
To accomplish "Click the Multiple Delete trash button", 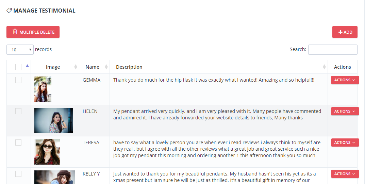I will [33, 32].
